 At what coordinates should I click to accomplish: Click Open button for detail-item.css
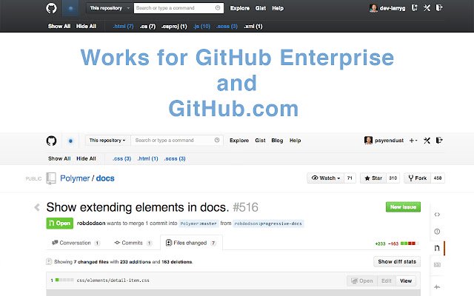[x=362, y=281]
